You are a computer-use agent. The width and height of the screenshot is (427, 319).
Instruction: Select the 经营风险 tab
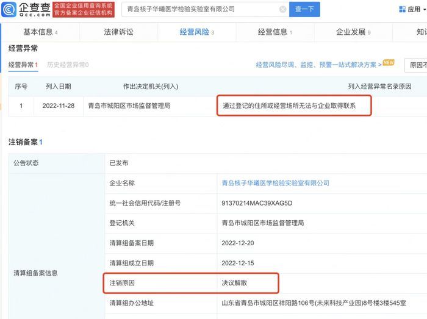pyautogui.click(x=196, y=32)
